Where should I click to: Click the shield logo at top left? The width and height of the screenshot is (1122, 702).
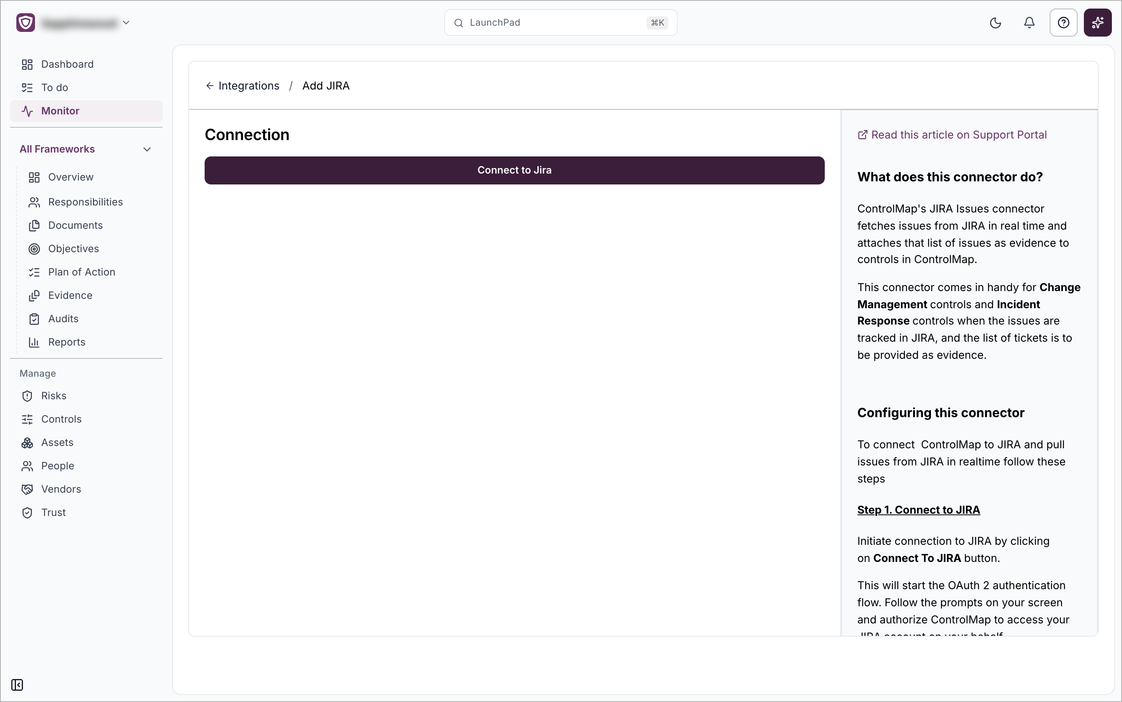pyautogui.click(x=26, y=23)
